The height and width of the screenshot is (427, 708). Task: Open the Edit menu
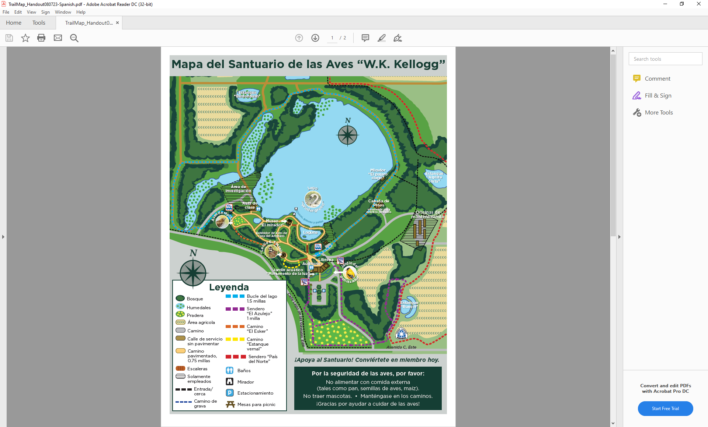(18, 12)
